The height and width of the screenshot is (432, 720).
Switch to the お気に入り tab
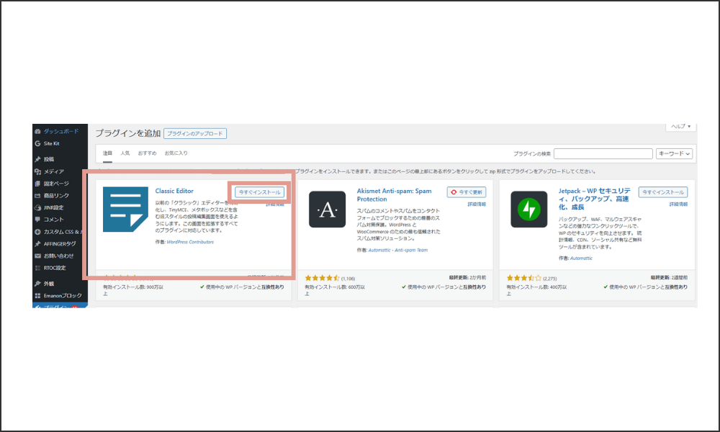click(176, 153)
